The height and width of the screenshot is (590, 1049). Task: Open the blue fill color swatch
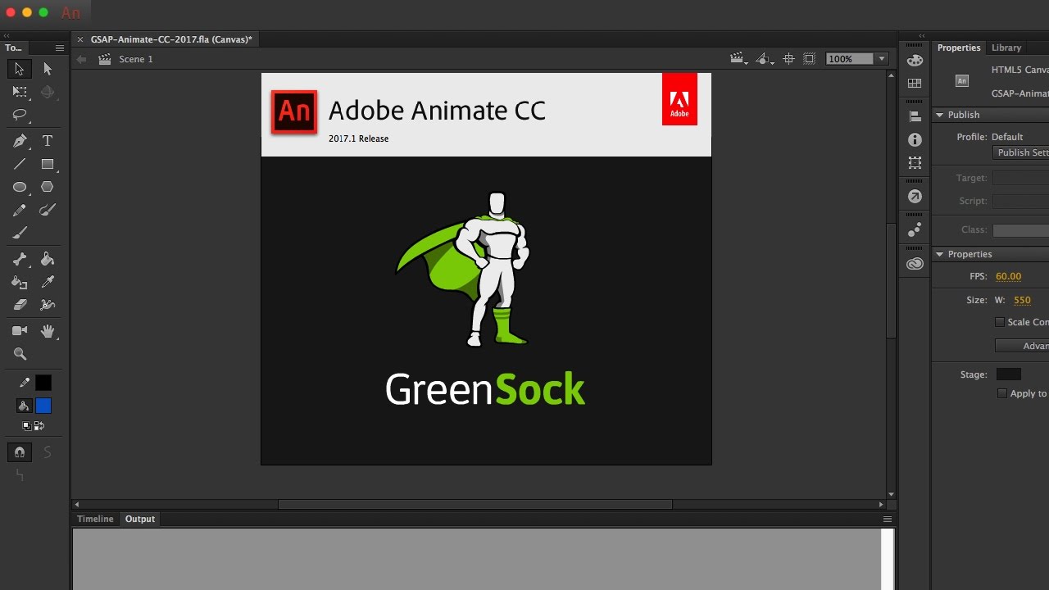click(43, 406)
